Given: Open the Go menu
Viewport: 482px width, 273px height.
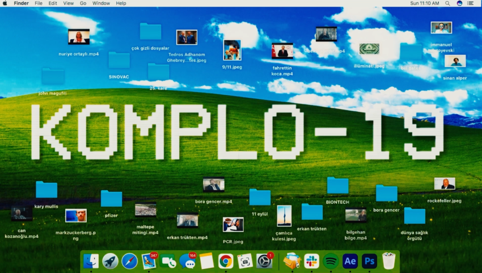Looking at the screenshot, I should point(83,3).
